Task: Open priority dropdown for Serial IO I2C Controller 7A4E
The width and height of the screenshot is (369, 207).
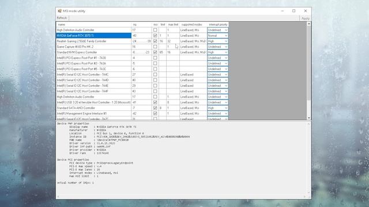Action: pos(218,86)
